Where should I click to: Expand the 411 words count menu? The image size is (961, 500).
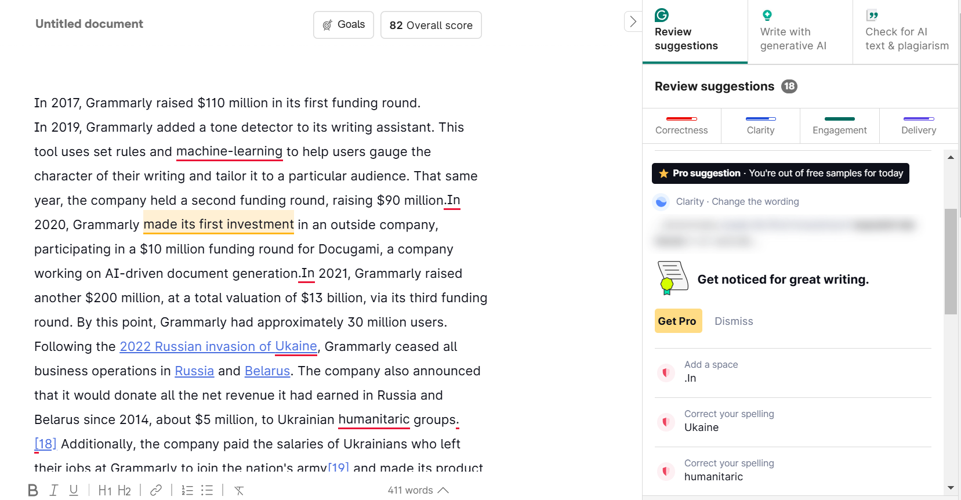click(418, 490)
